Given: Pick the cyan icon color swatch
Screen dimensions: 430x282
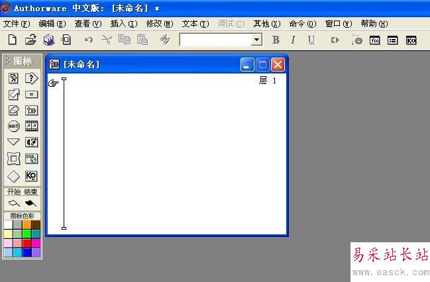Looking at the screenshot, I should [17, 252].
